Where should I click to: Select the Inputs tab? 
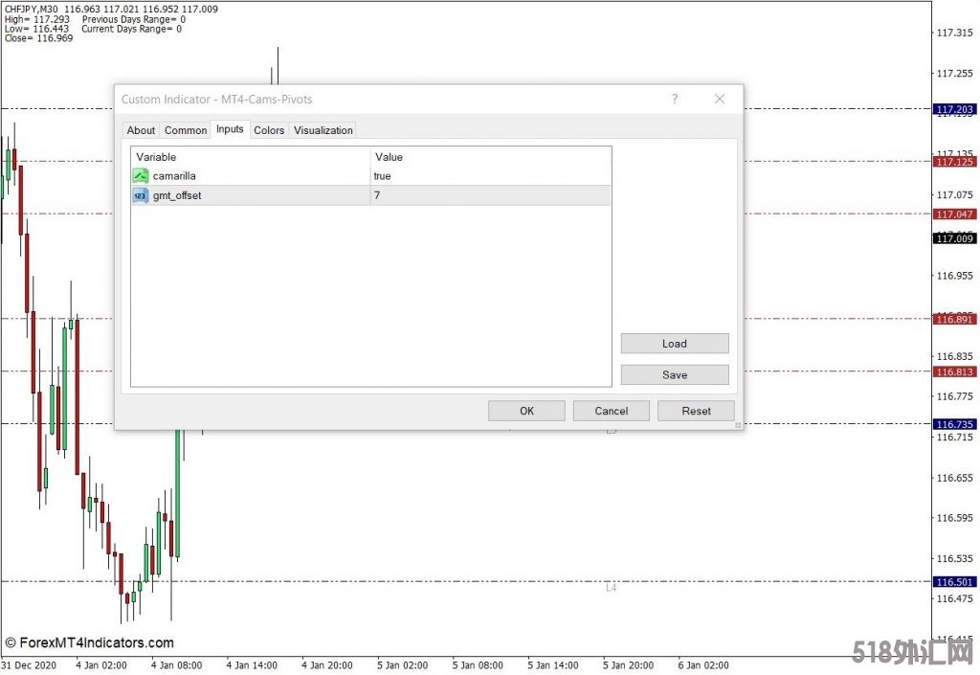point(230,128)
